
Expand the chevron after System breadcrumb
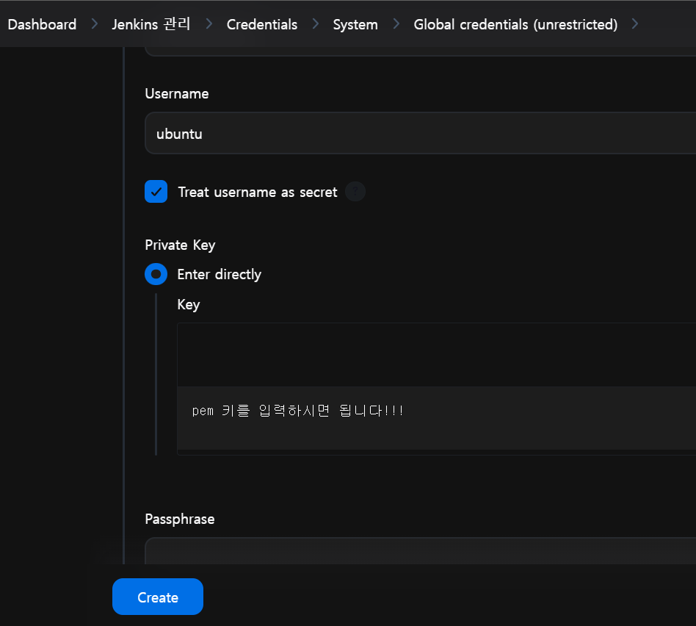tap(396, 24)
